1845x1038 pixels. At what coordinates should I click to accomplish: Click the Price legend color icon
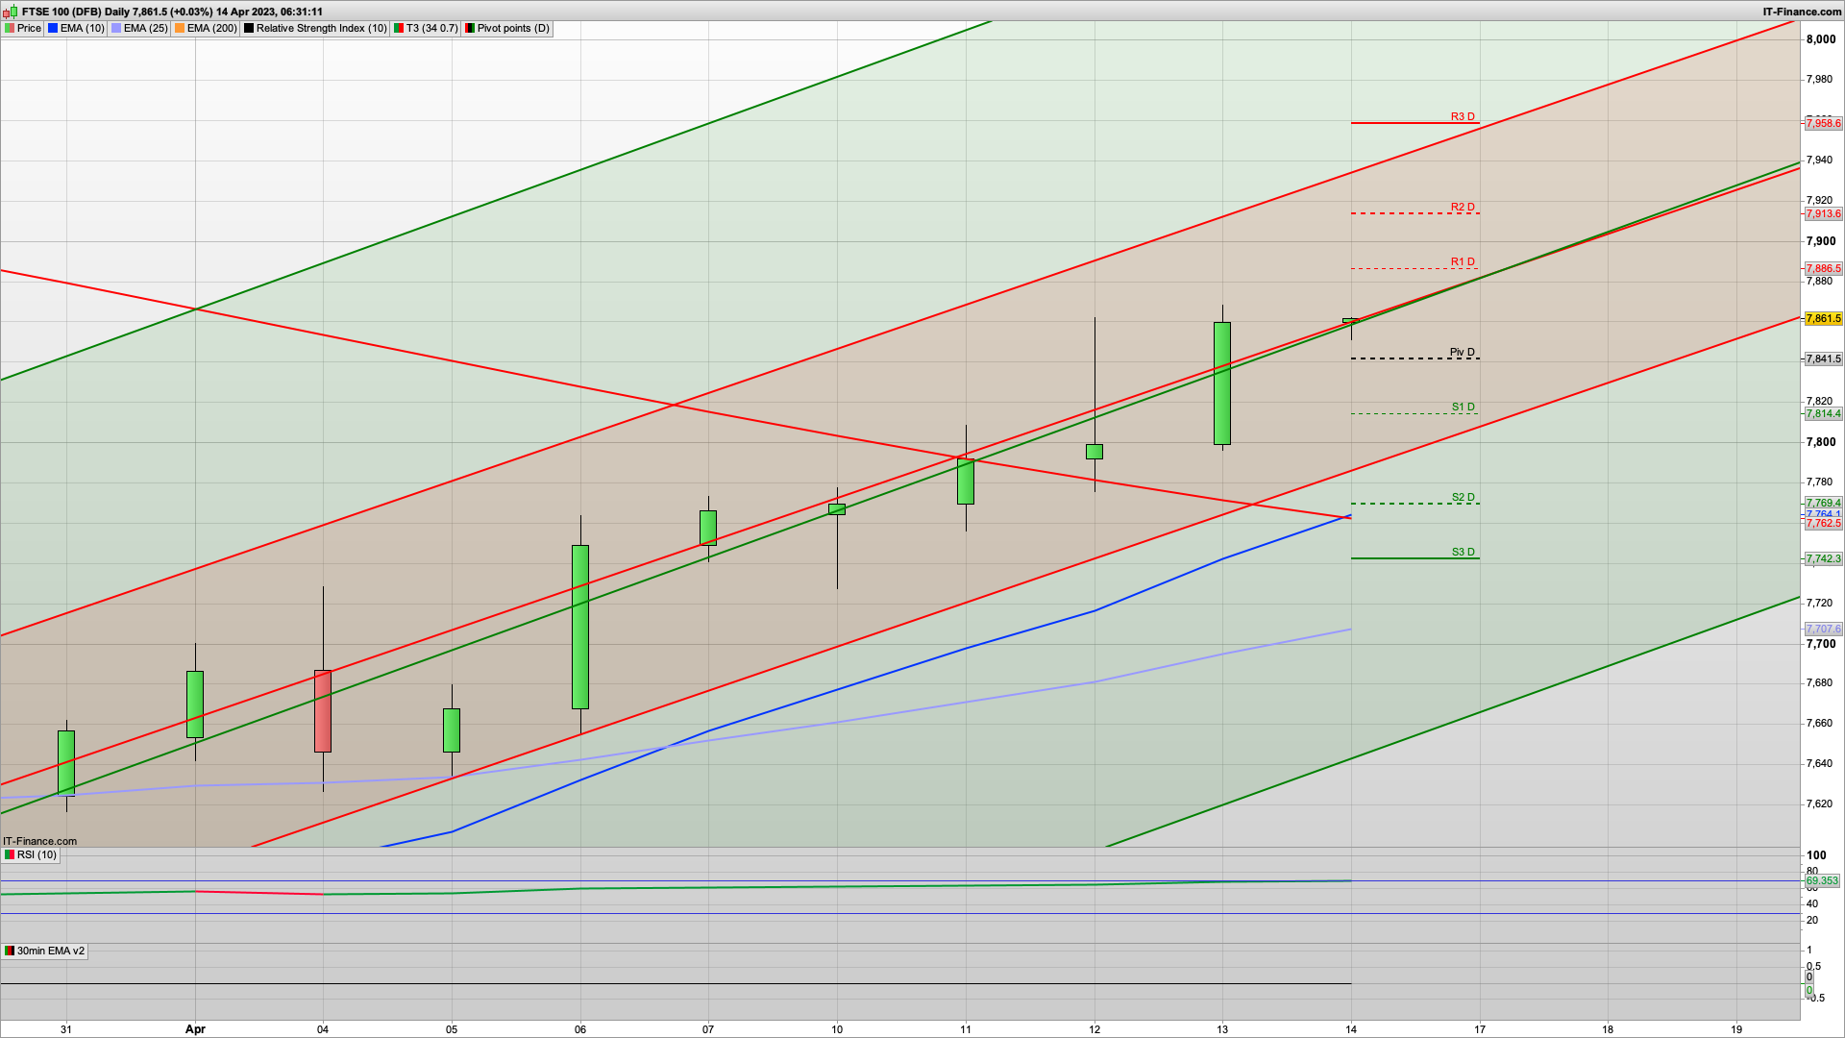10,28
